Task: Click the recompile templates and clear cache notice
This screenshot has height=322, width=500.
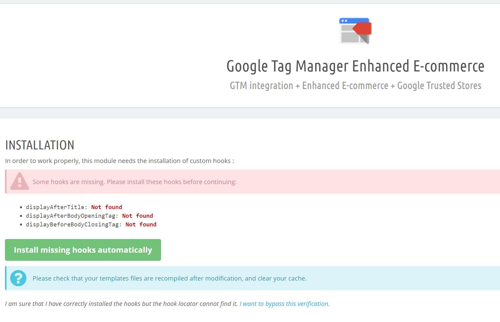Action: pos(169,278)
